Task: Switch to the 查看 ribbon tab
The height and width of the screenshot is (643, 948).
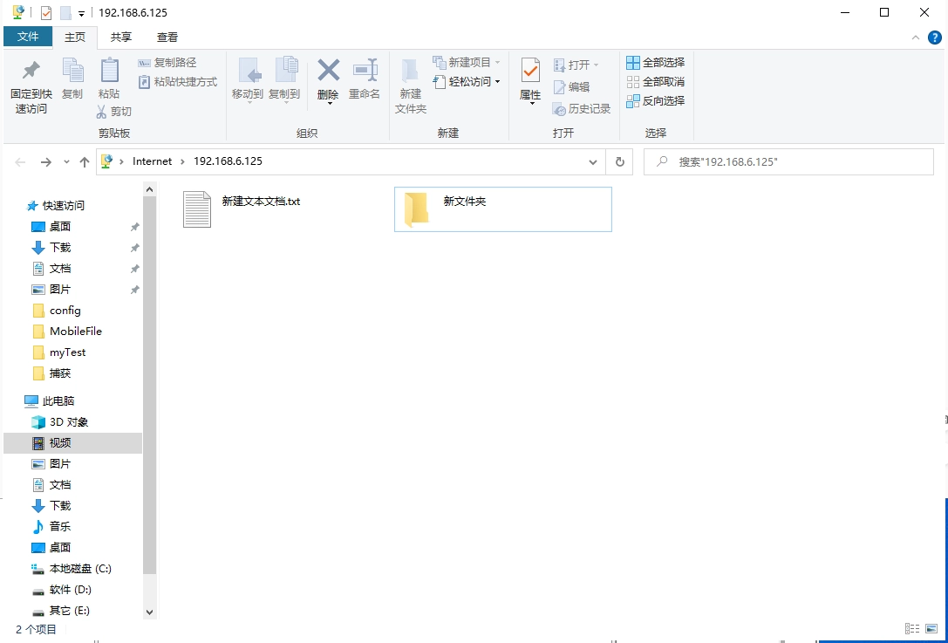Action: (x=167, y=37)
